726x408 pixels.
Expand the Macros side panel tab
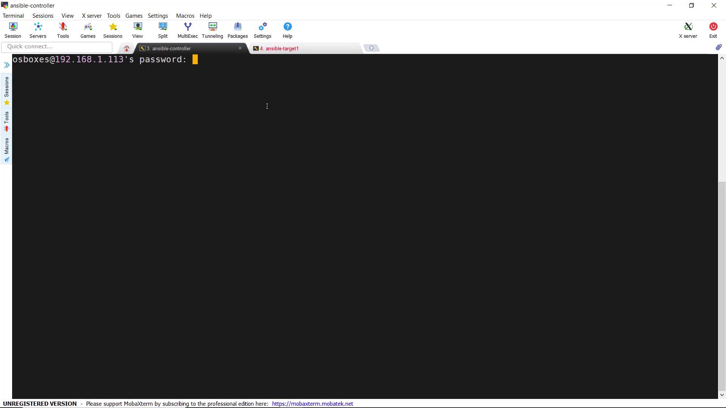(x=6, y=150)
